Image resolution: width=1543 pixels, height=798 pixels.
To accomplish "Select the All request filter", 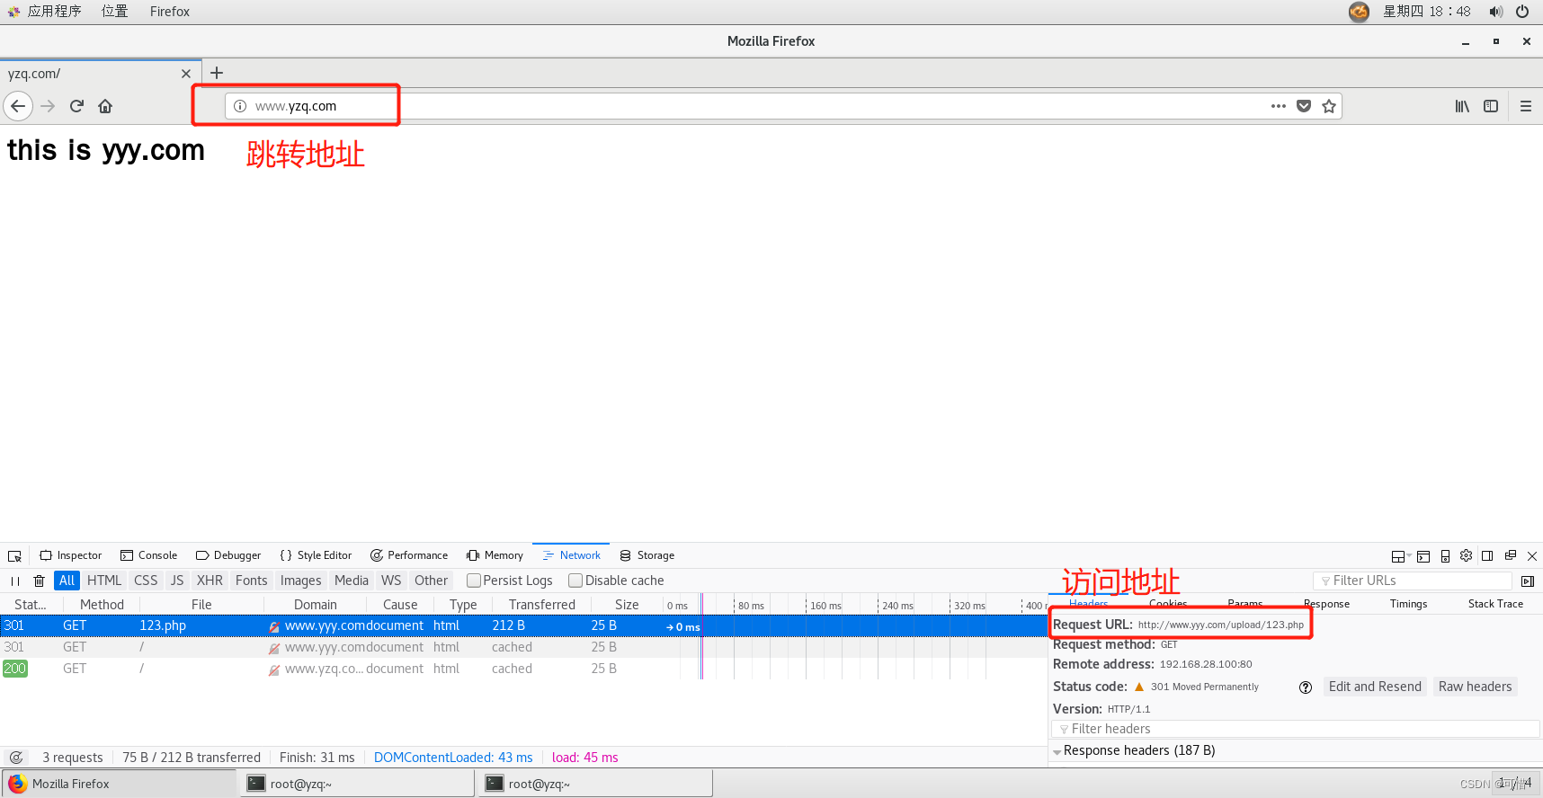I will click(67, 581).
